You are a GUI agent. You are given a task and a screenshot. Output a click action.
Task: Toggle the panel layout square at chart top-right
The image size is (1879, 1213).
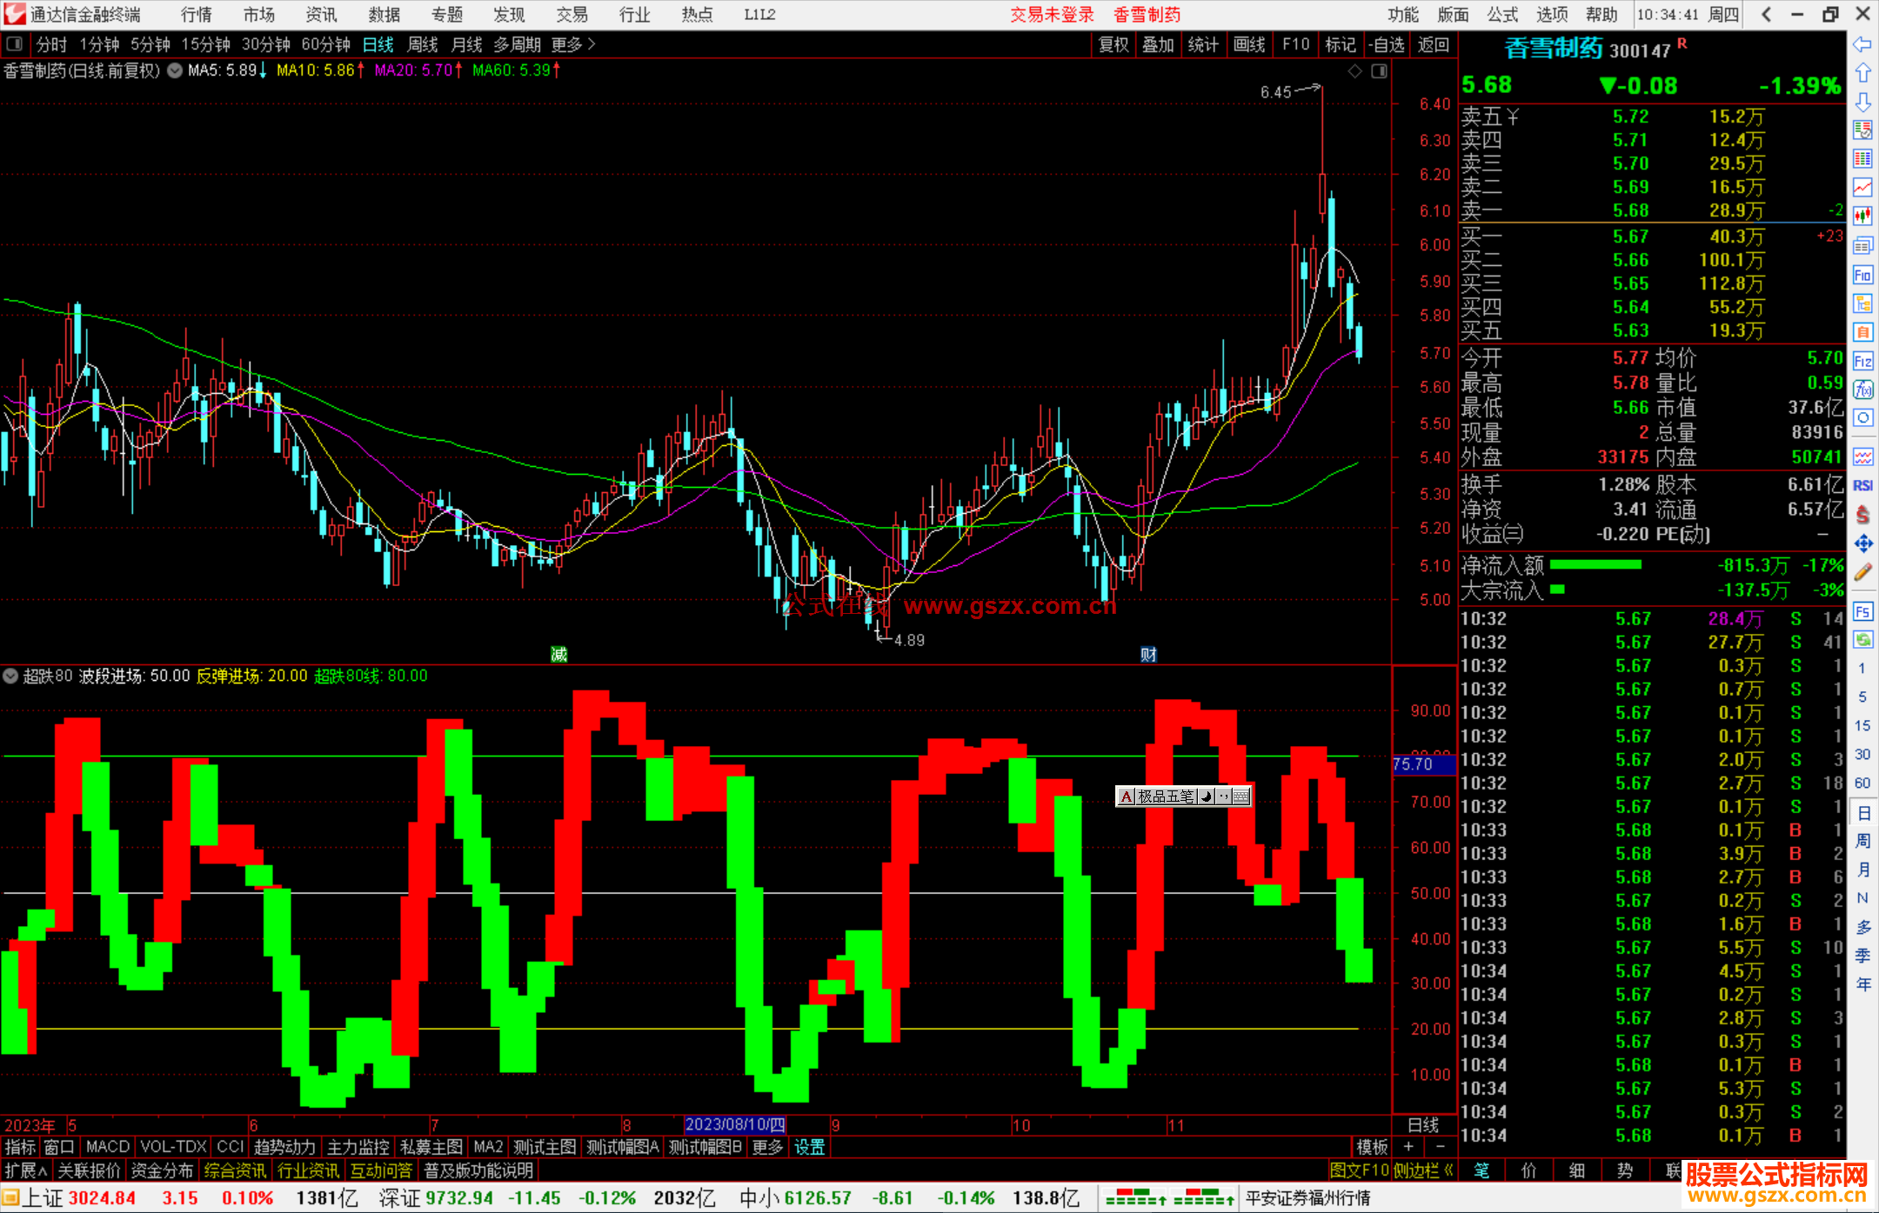click(x=1379, y=71)
